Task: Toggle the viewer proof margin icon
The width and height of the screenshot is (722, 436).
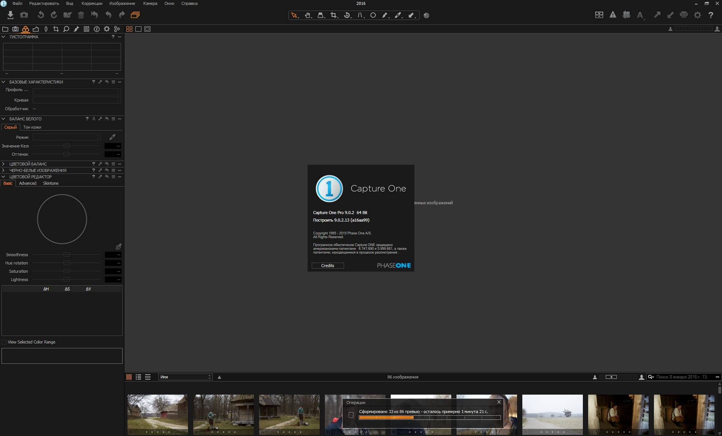Action: [147, 29]
